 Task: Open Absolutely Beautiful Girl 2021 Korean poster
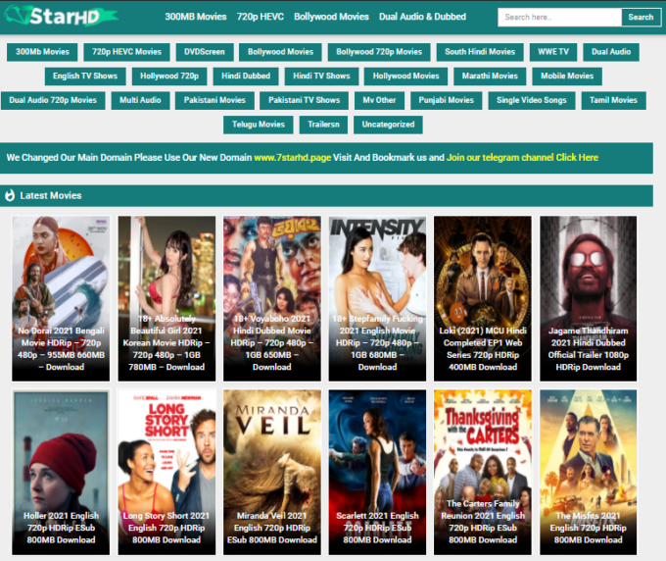pos(166,298)
